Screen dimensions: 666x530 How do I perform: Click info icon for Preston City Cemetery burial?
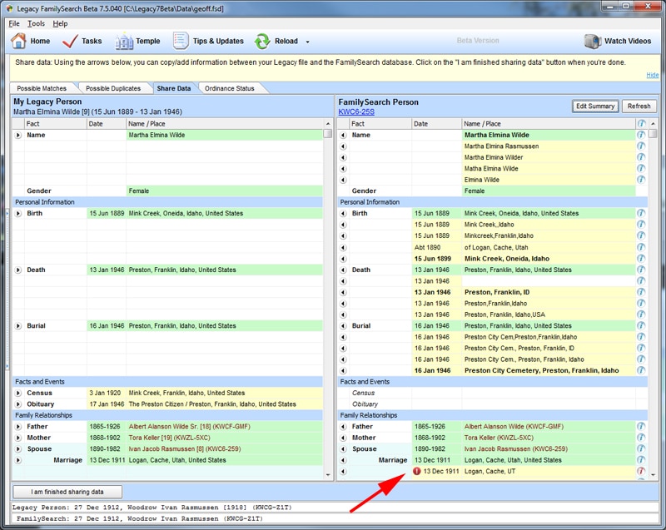[x=641, y=370]
